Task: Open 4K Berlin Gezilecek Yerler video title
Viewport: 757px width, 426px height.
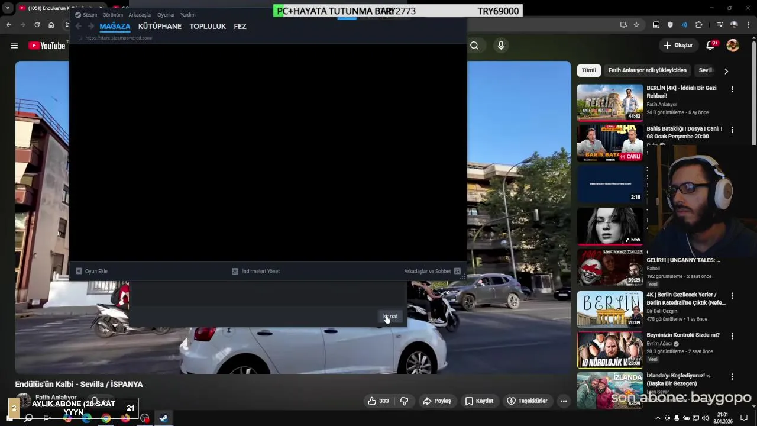Action: pos(686,299)
